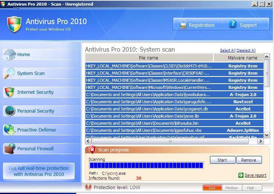
Task: Maximize the Antivirus Pro 2010 window
Action: pyautogui.click(x=262, y=4)
